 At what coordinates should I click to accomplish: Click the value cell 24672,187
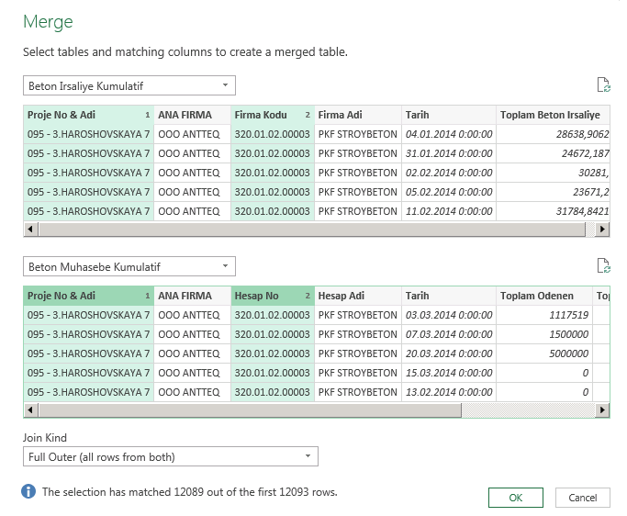tap(553, 153)
